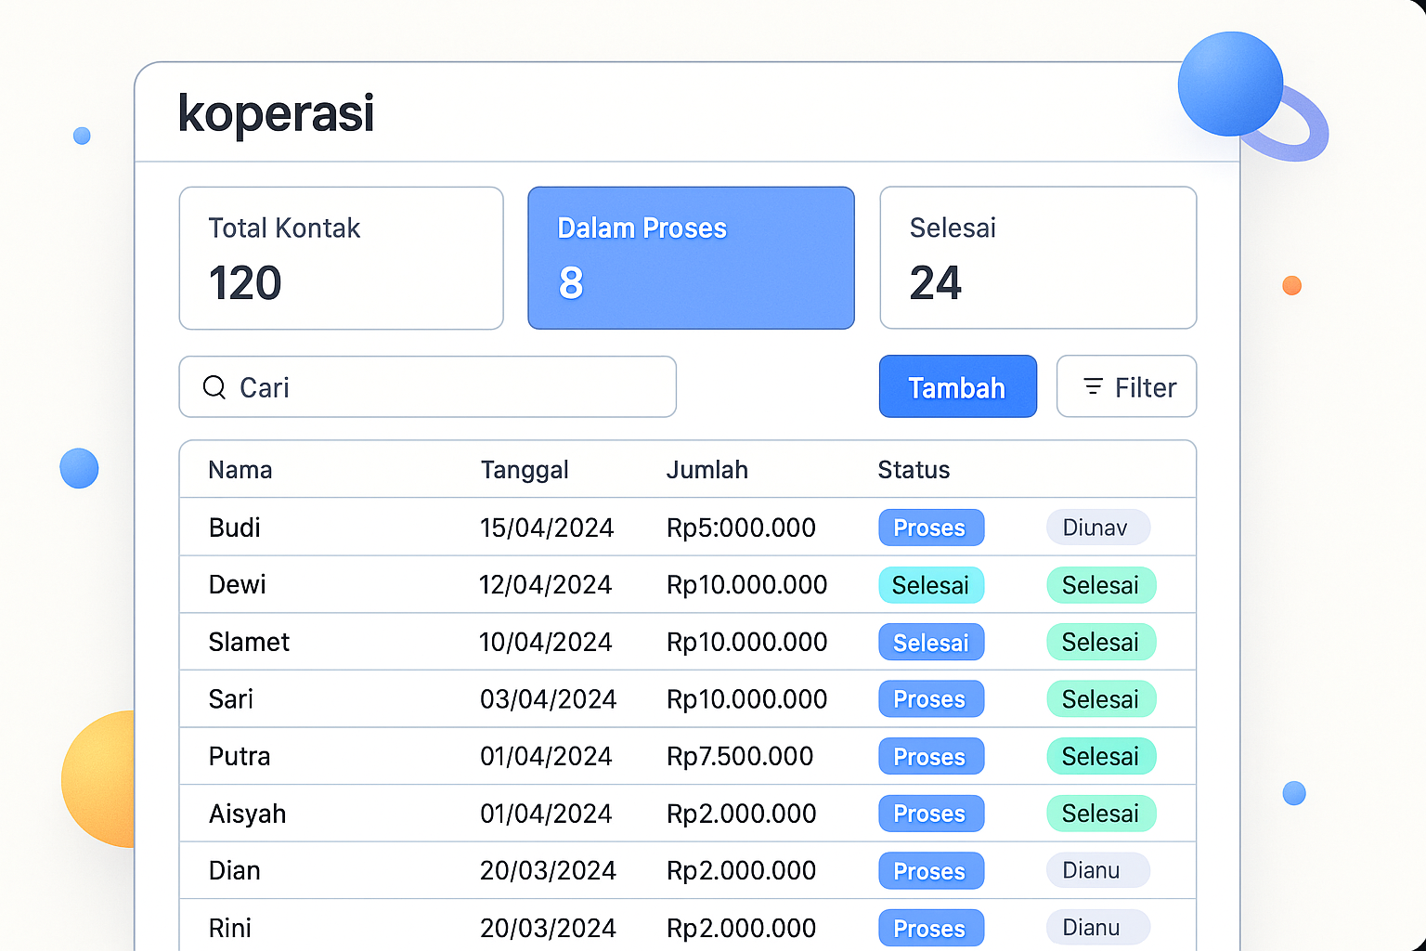Sort the table by the Jumlah column
This screenshot has height=951, width=1426.
tap(707, 470)
